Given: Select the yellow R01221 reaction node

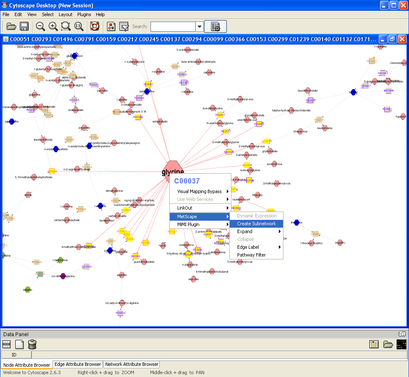Looking at the screenshot, I should (x=172, y=231).
